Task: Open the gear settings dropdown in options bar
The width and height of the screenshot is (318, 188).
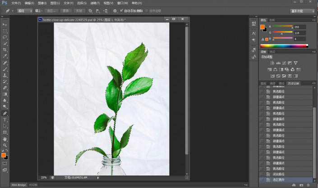Action: point(116,10)
